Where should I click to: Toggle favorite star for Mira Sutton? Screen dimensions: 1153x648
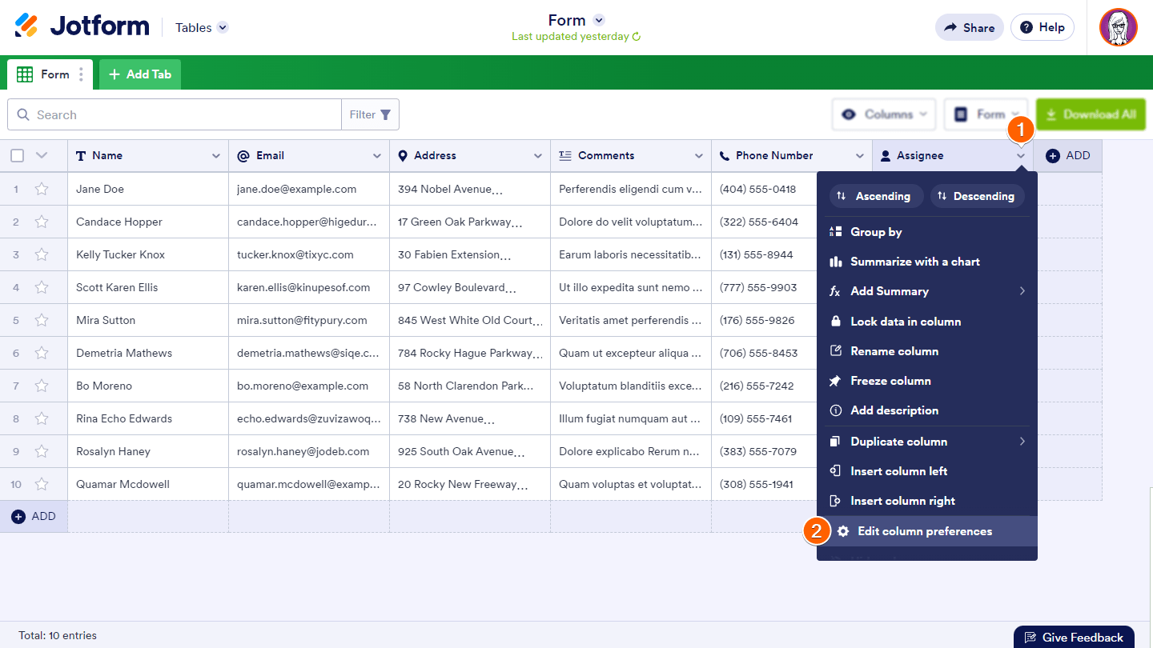click(42, 321)
